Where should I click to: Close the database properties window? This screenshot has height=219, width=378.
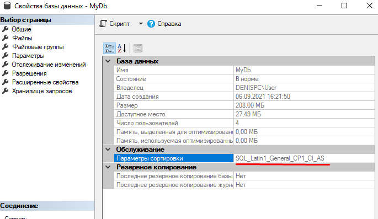[370, 6]
